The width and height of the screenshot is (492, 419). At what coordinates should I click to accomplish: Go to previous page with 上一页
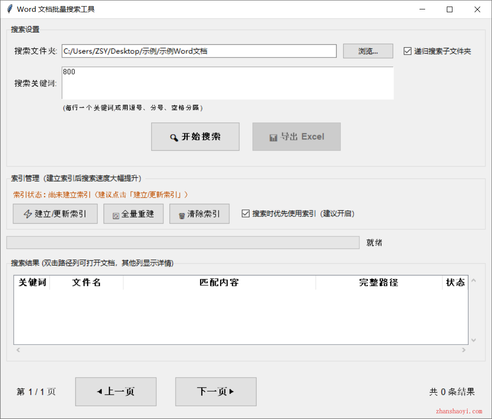[116, 392]
